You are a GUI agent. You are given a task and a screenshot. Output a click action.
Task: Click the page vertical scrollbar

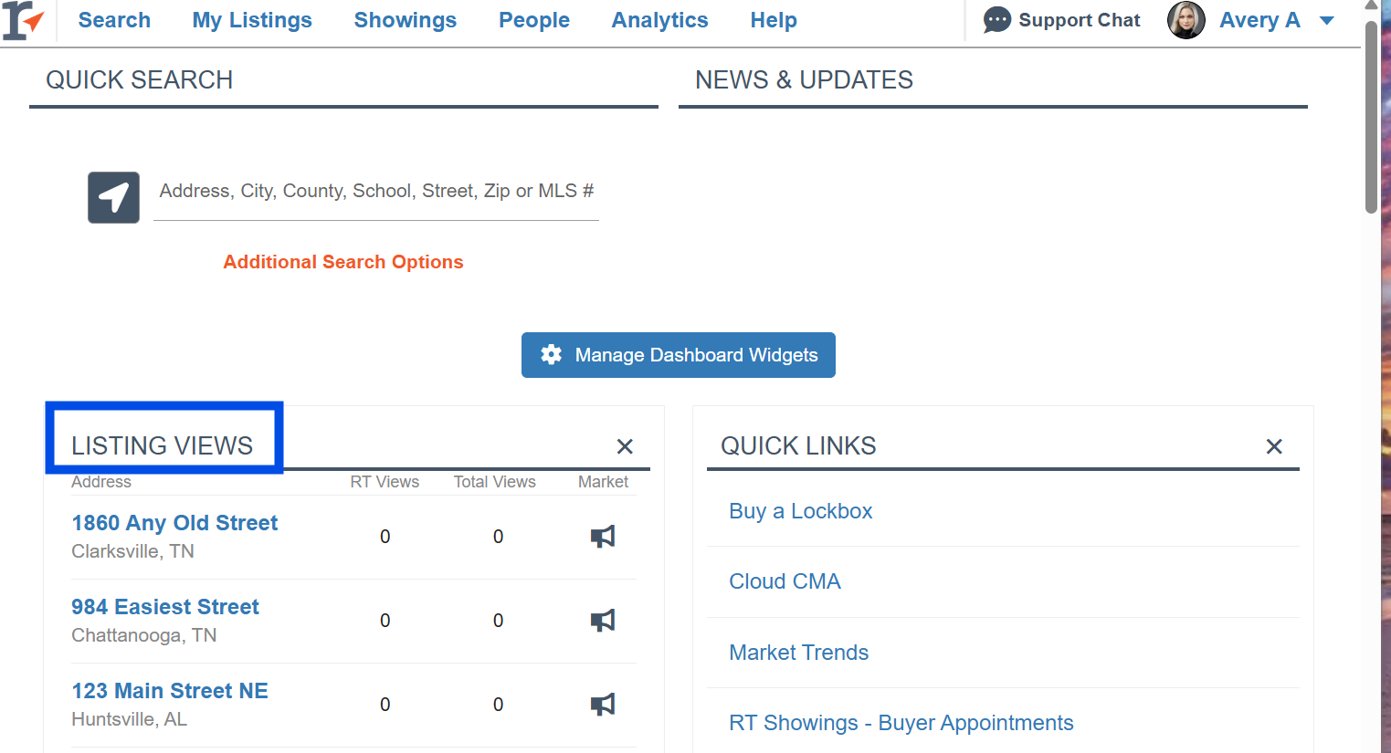1371,119
